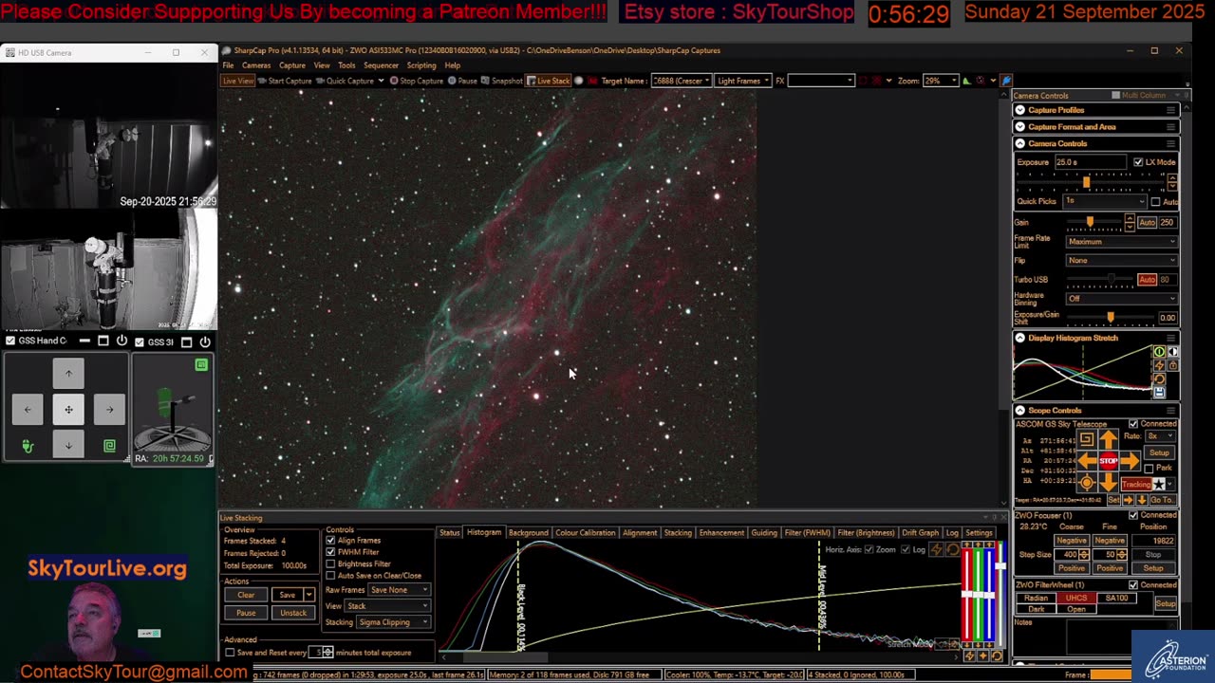The image size is (1215, 683).
Task: Click the star icon next to Tracking
Action: pos(1159,485)
